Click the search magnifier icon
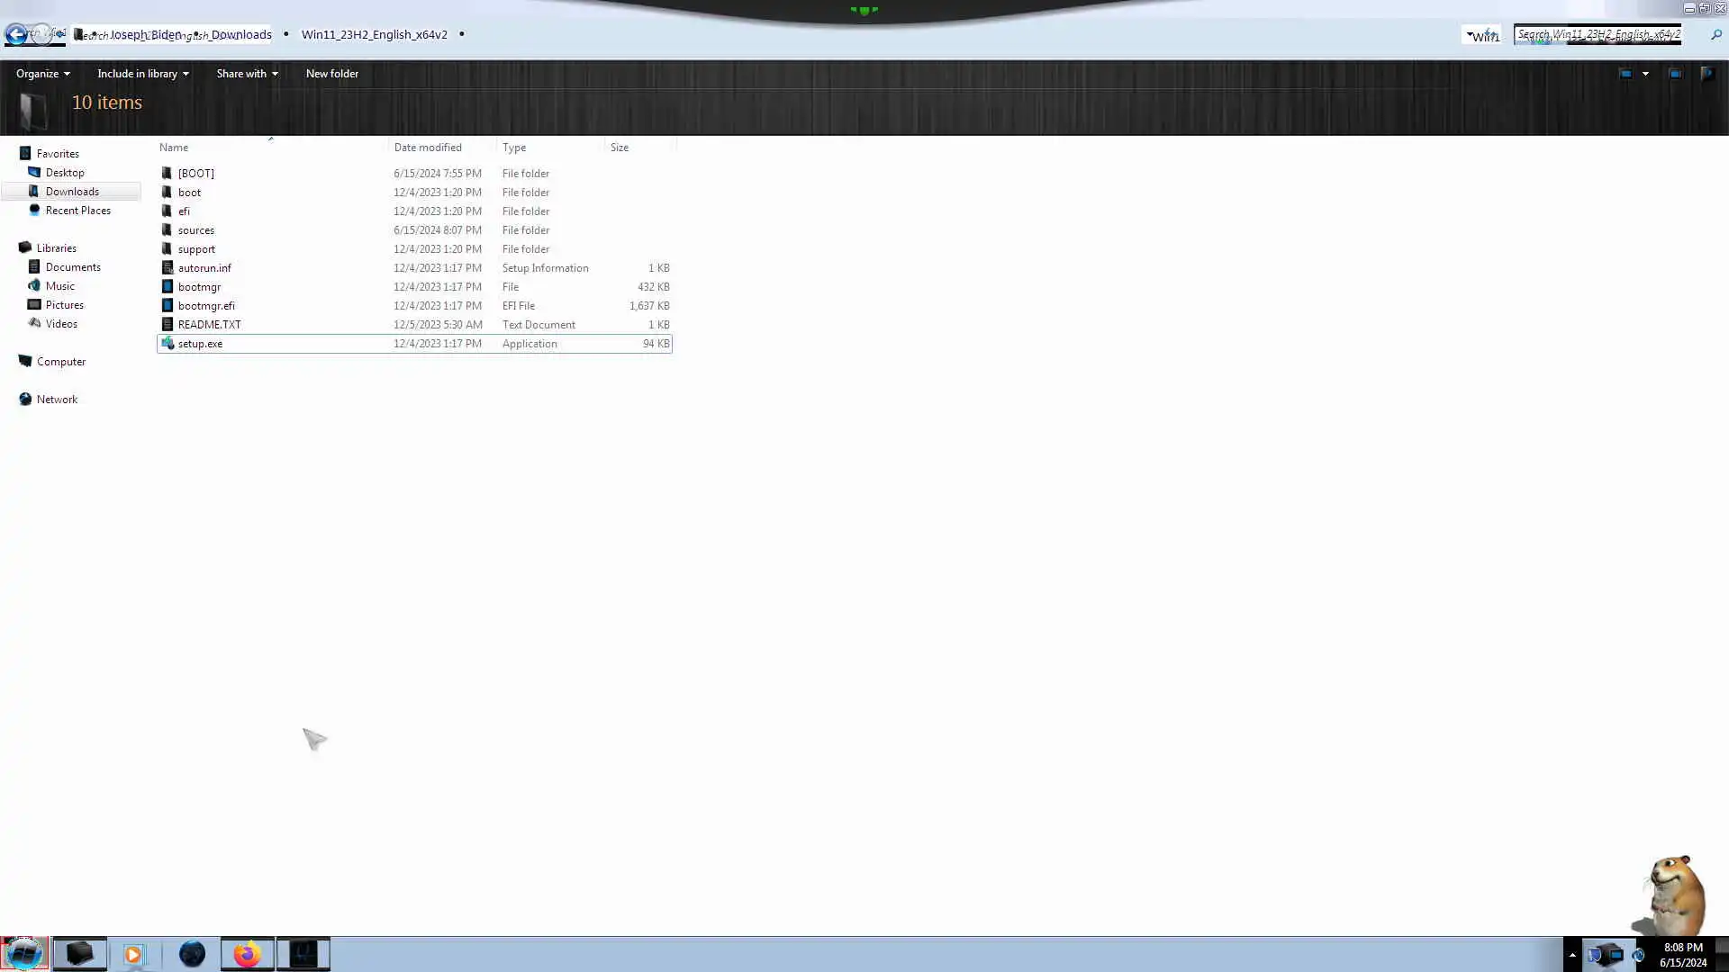 (x=1715, y=35)
